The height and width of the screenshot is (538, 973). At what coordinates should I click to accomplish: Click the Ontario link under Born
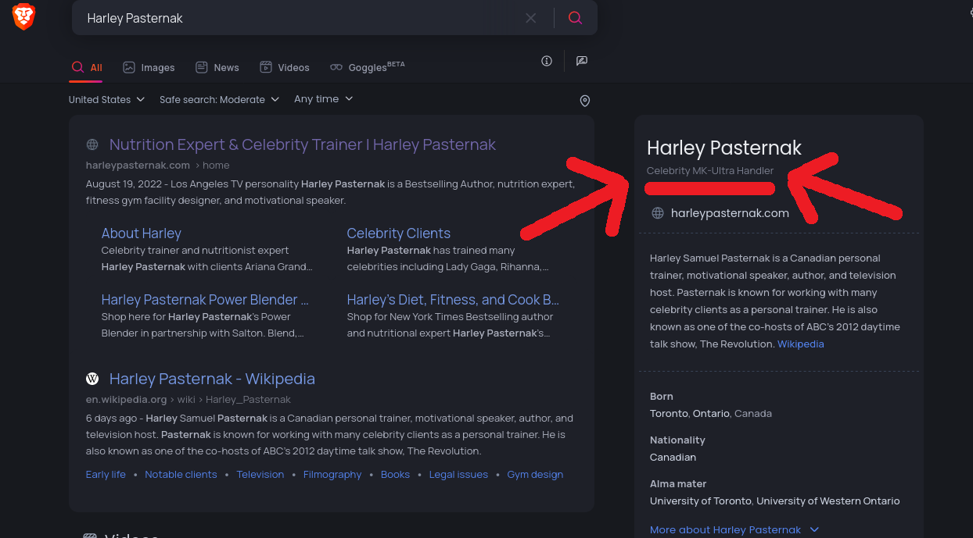coord(711,413)
